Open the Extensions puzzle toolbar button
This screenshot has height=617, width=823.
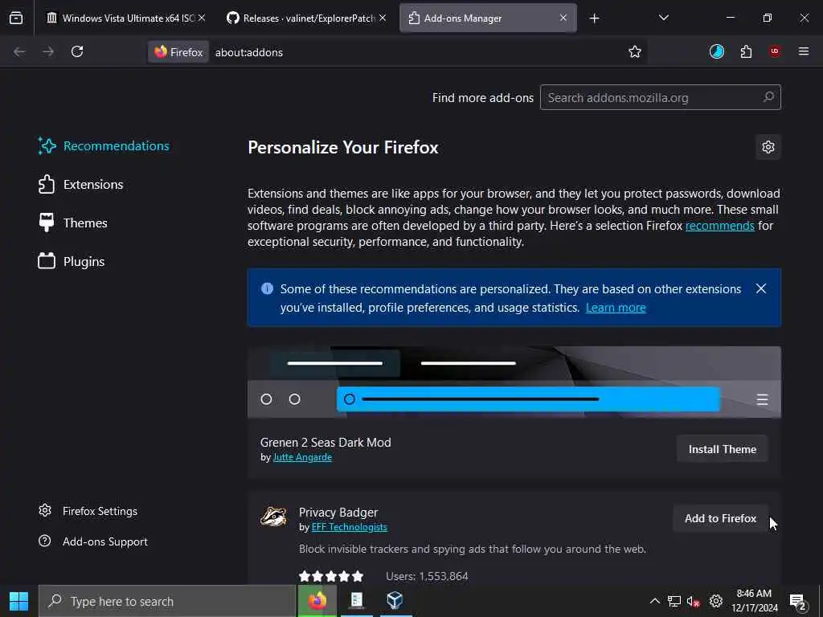pos(746,51)
